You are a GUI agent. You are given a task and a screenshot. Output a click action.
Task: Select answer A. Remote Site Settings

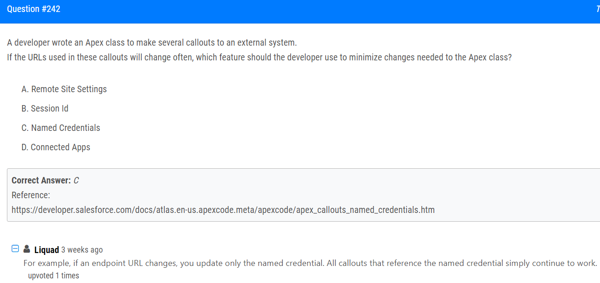pyautogui.click(x=64, y=89)
